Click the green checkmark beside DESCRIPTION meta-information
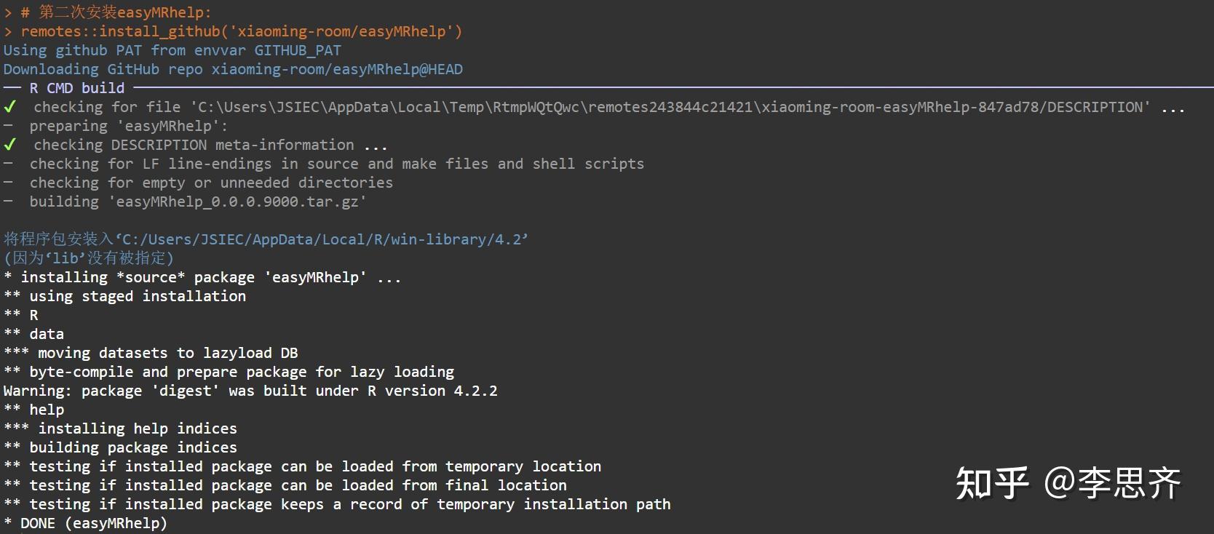The height and width of the screenshot is (534, 1214). 9,145
